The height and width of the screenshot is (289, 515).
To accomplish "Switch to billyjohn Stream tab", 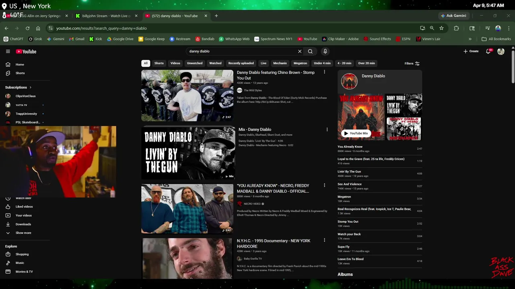I will pyautogui.click(x=107, y=16).
